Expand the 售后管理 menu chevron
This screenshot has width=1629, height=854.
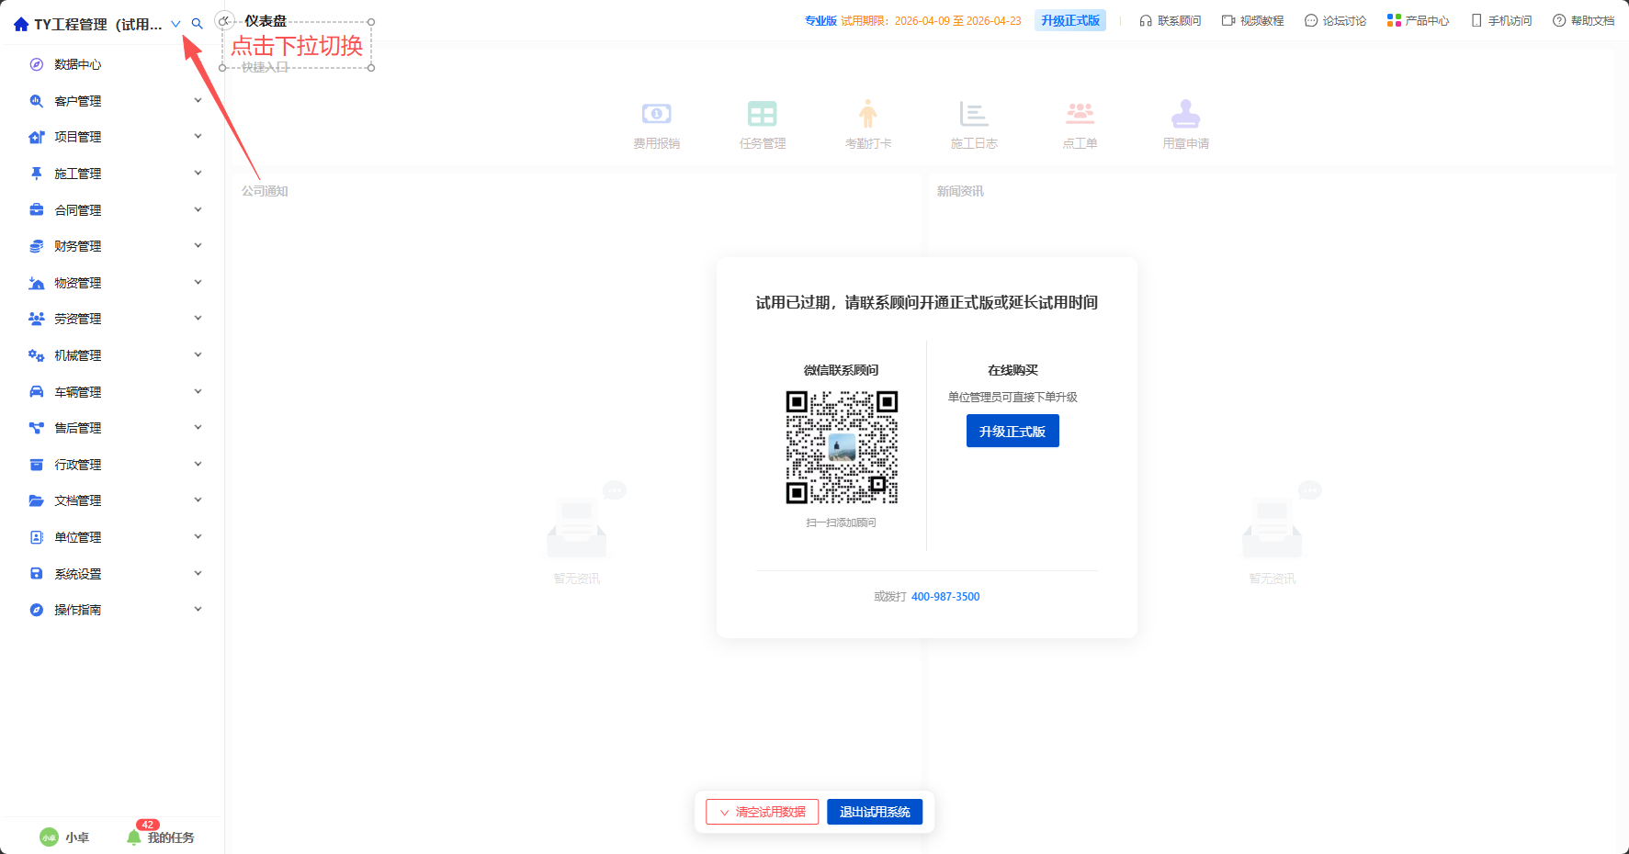[x=198, y=428]
